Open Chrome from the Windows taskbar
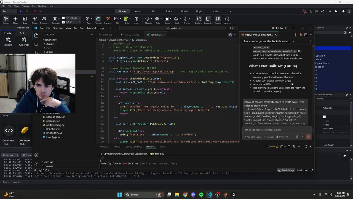 click(x=185, y=195)
